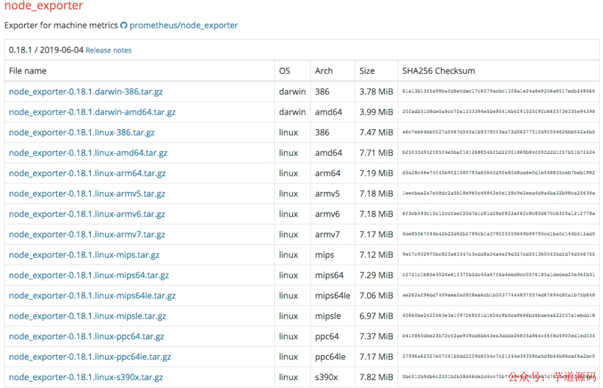Click the 7.12 MiB size cell
603x388 pixels.
tap(376, 255)
